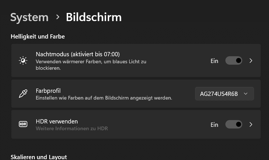This screenshot has width=269, height=160.
Task: Turn off the Nachtmodus toggle
Action: tap(234, 60)
